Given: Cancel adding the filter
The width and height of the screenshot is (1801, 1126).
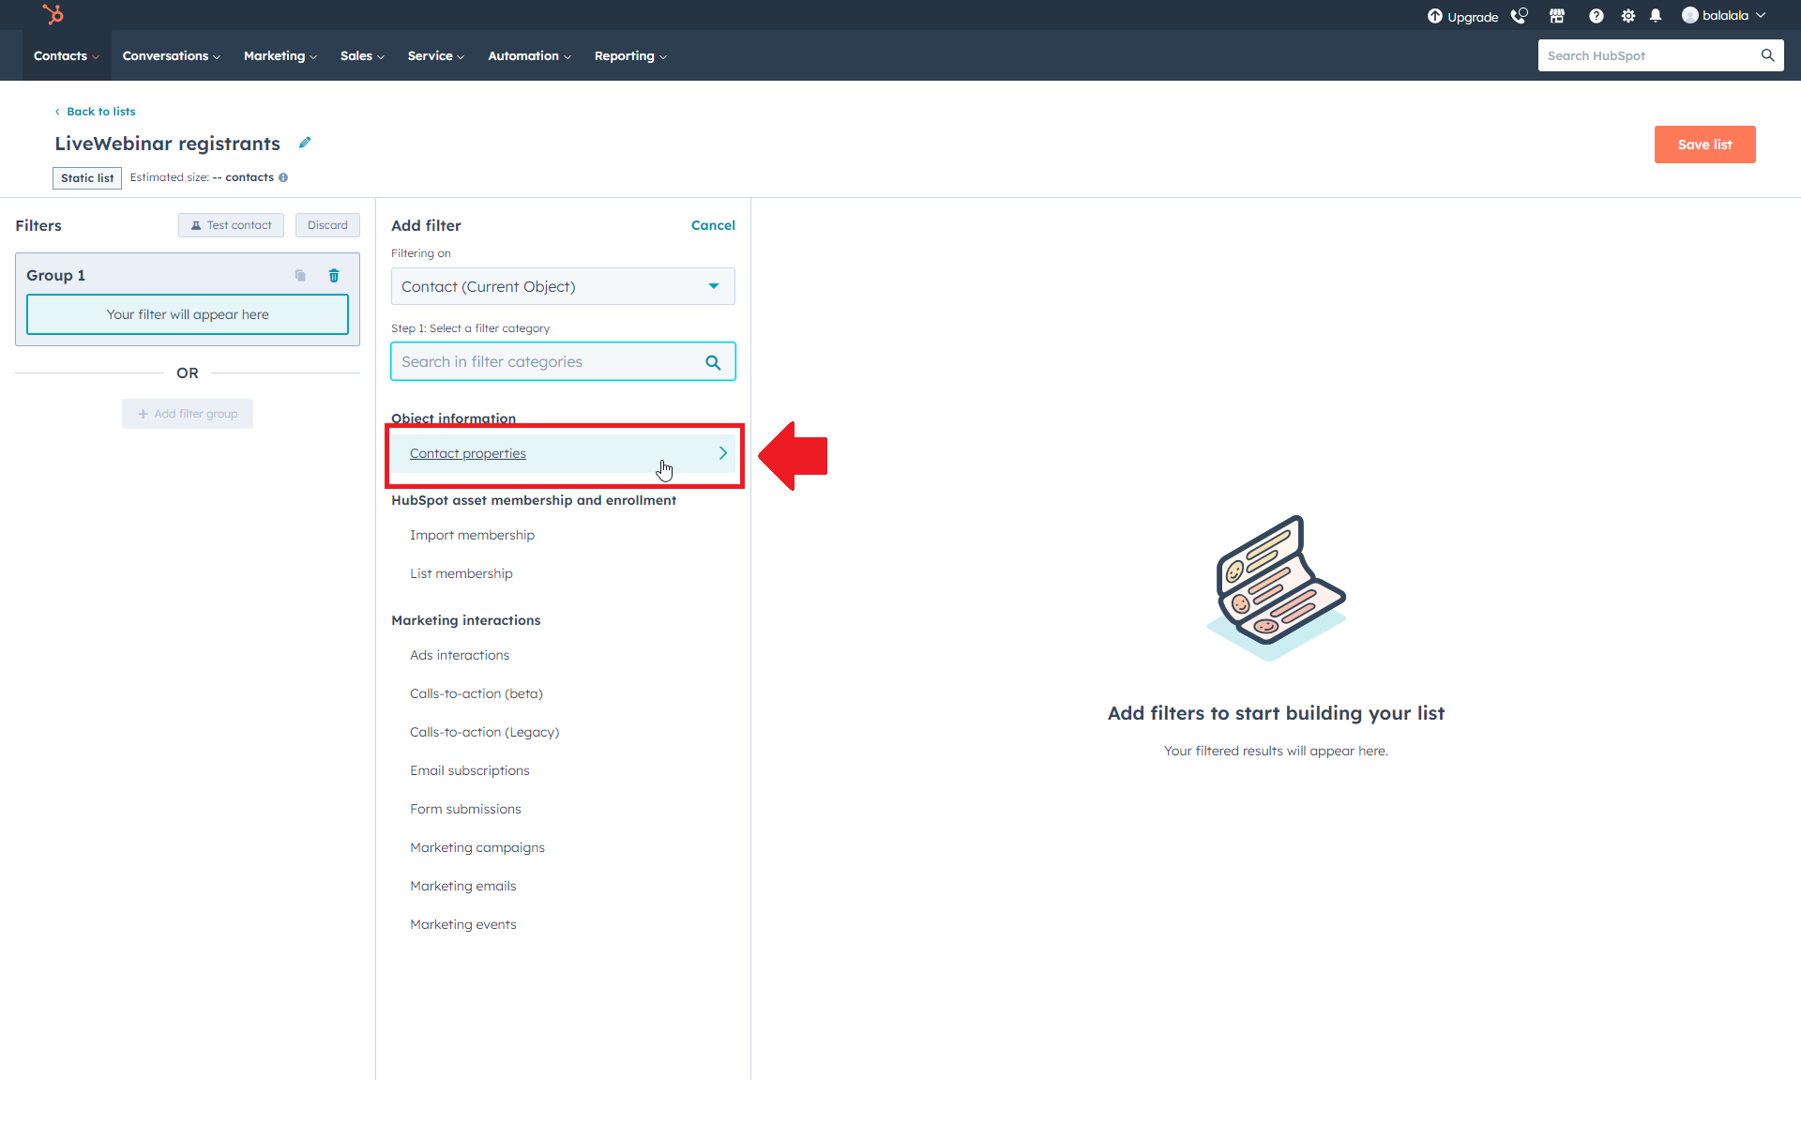Looking at the screenshot, I should click(713, 225).
